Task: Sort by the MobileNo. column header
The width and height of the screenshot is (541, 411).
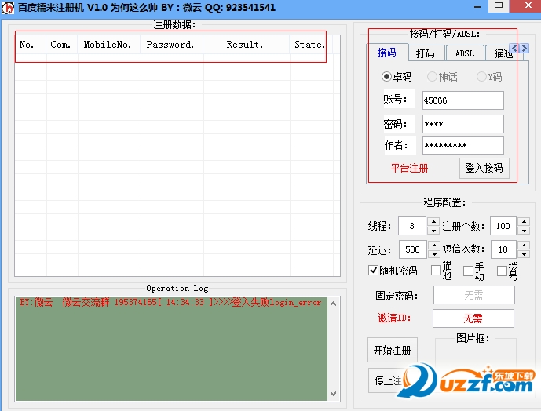Action: point(109,45)
